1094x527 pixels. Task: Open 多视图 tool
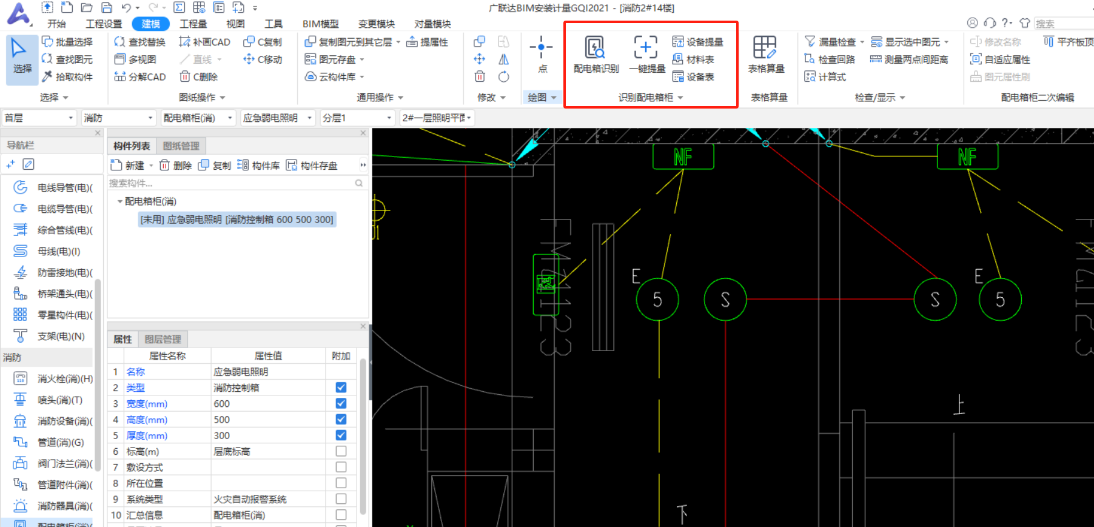(135, 59)
